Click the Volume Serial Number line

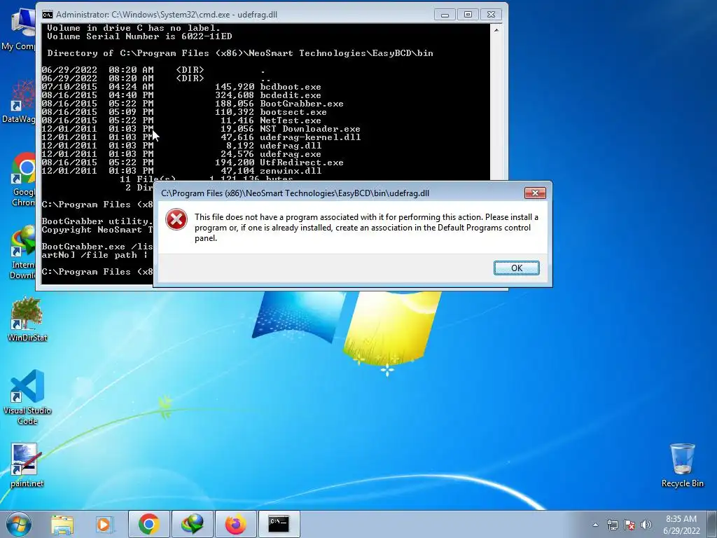[x=139, y=36]
